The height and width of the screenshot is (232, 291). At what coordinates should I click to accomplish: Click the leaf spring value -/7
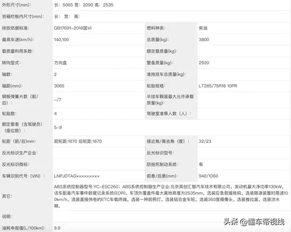coord(58,100)
